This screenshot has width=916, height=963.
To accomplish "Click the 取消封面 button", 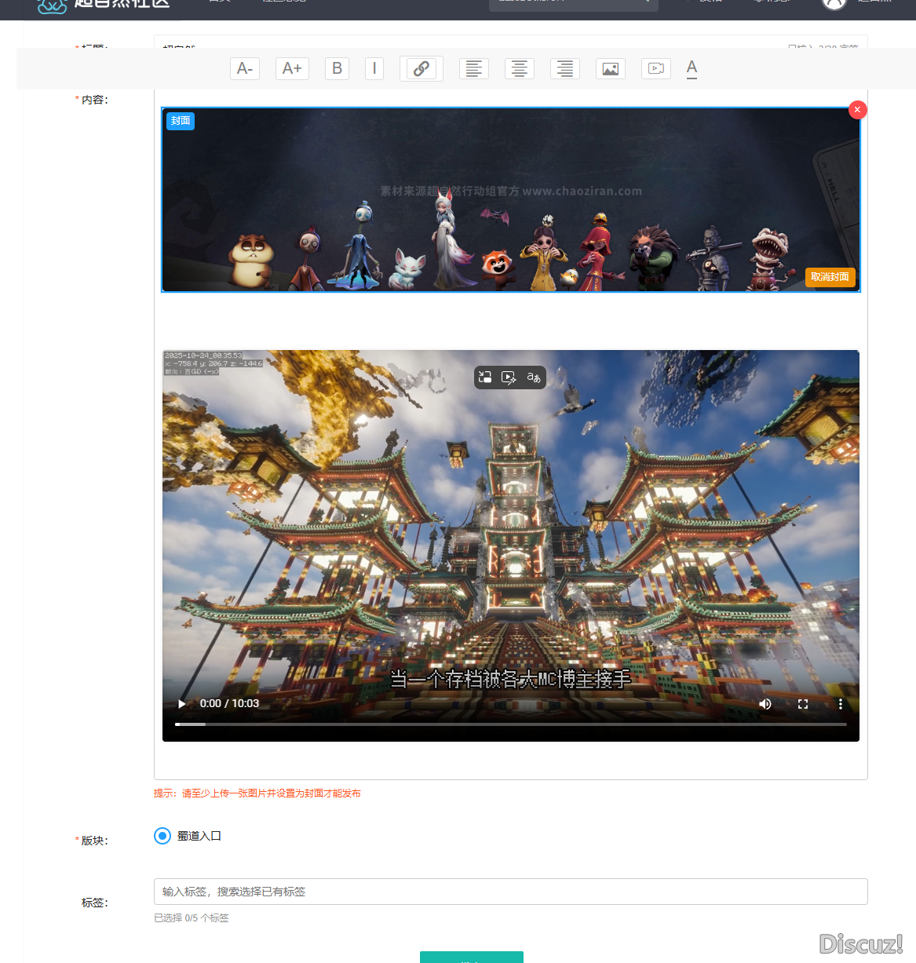I will point(830,277).
